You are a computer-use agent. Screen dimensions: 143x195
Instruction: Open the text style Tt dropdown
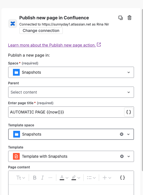tap(21, 178)
